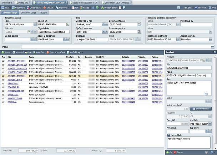Expand the Kategorie splatnosti dropdown
The height and width of the screenshot is (155, 217).
[x=178, y=39]
